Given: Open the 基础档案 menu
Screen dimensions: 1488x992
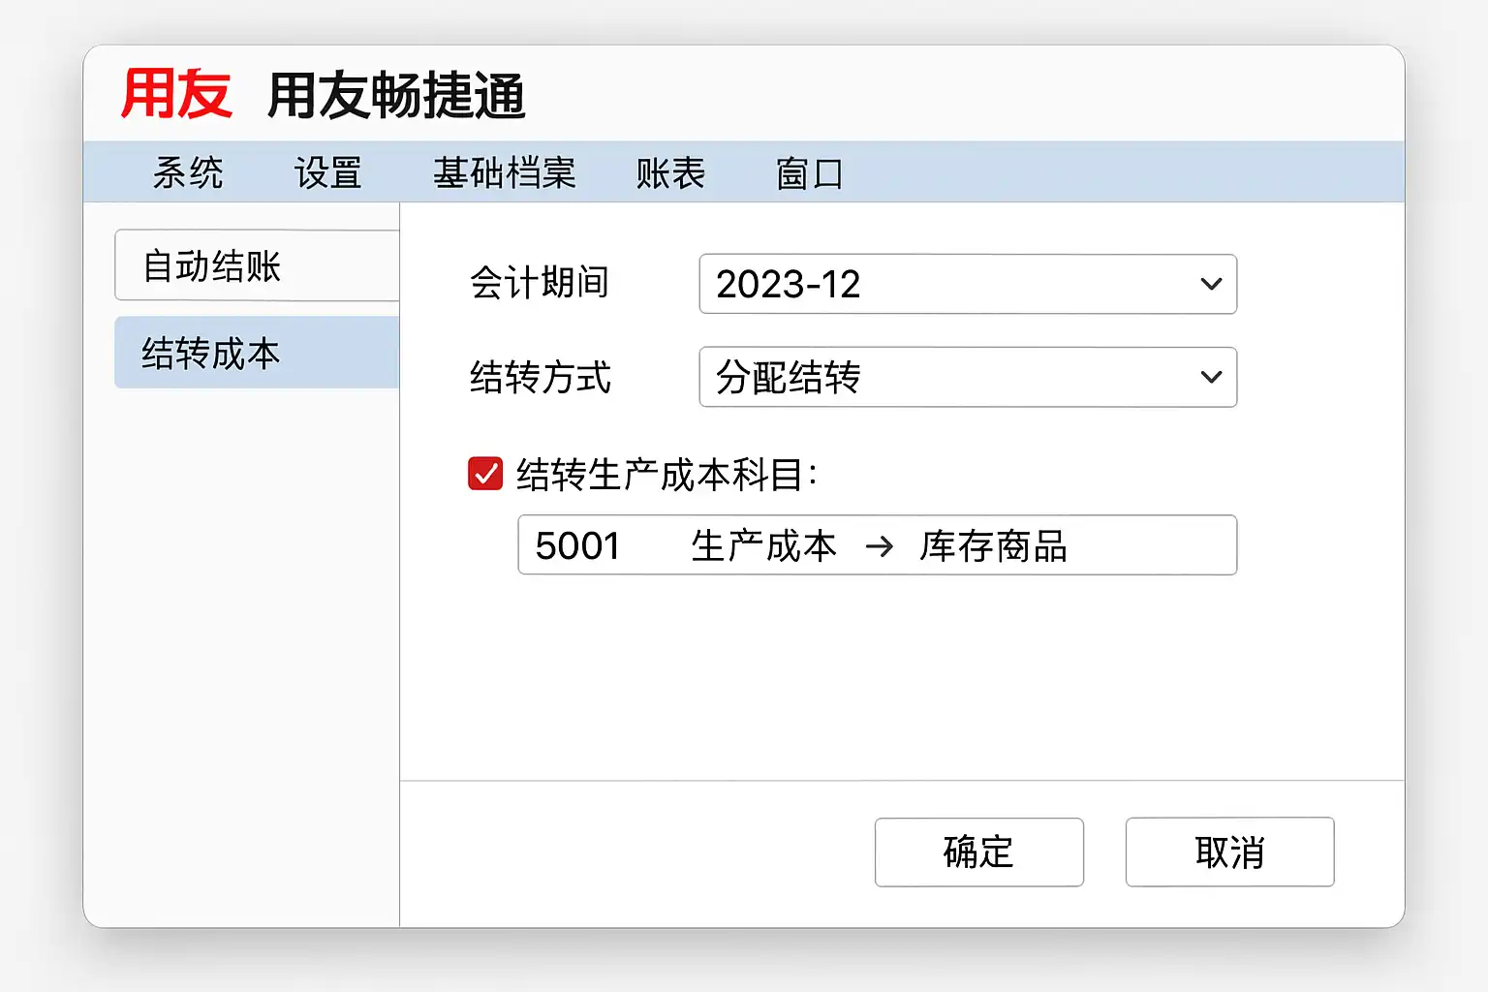Looking at the screenshot, I should 504,173.
